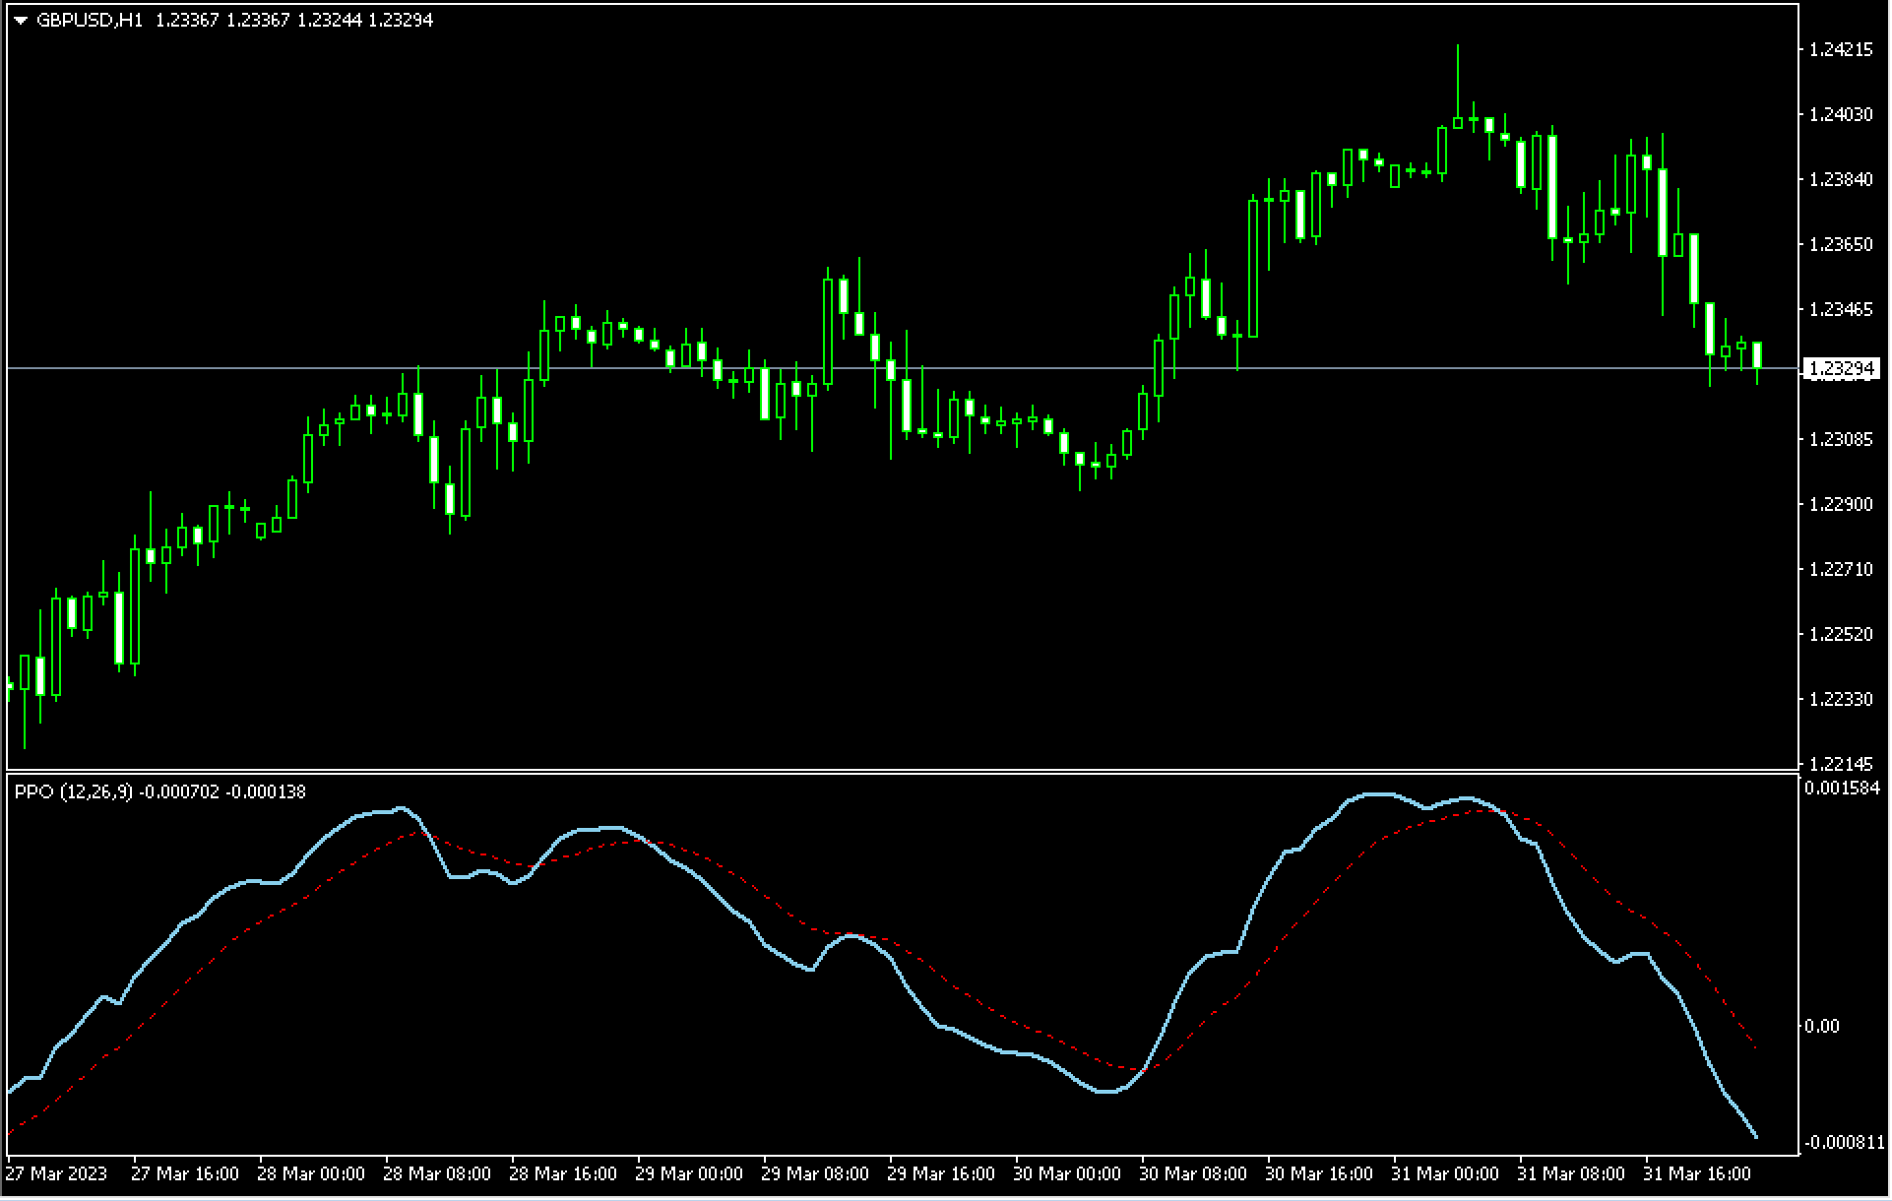
Task: Select price level 1.22900 on the price scale
Action: [1842, 505]
